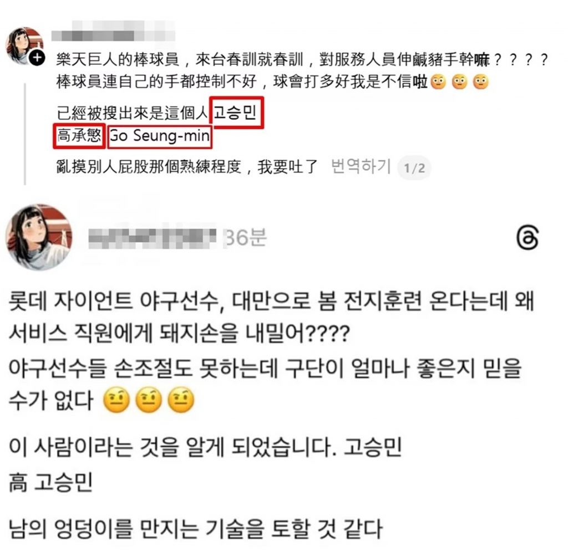Click the middle raised-eyebrow emoji
568x557 pixels.
pyautogui.click(x=149, y=400)
